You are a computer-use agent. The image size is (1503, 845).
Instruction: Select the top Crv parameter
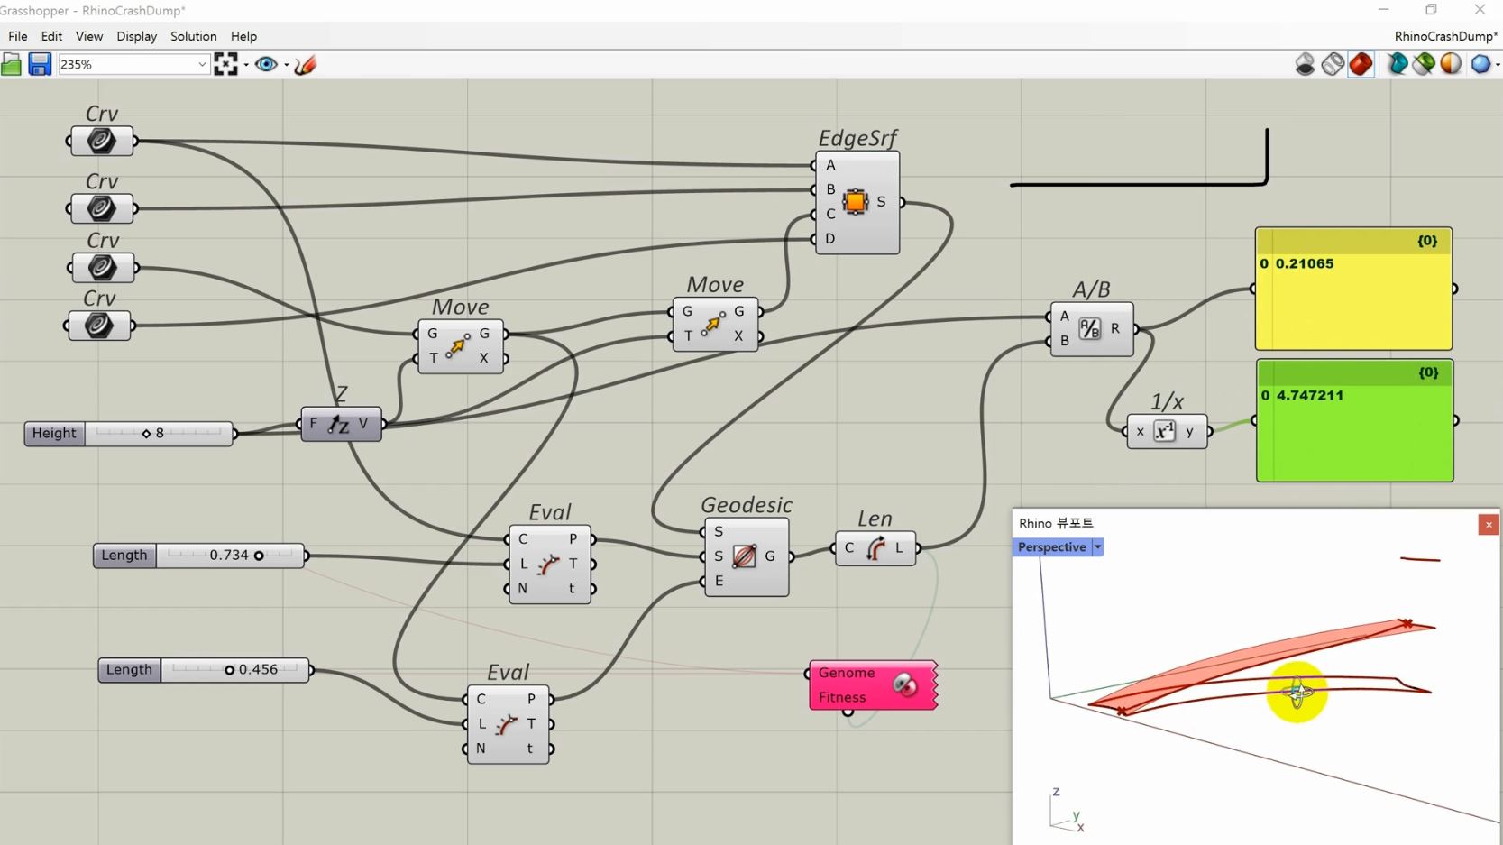click(101, 141)
